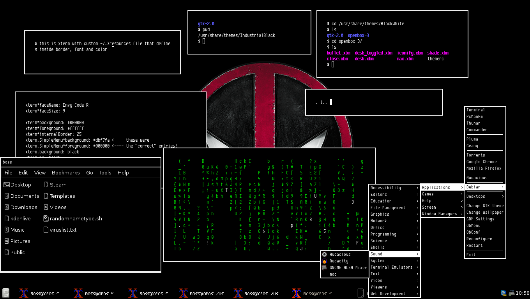
Task: Expand the Web Development submenu
Action: tap(394, 294)
